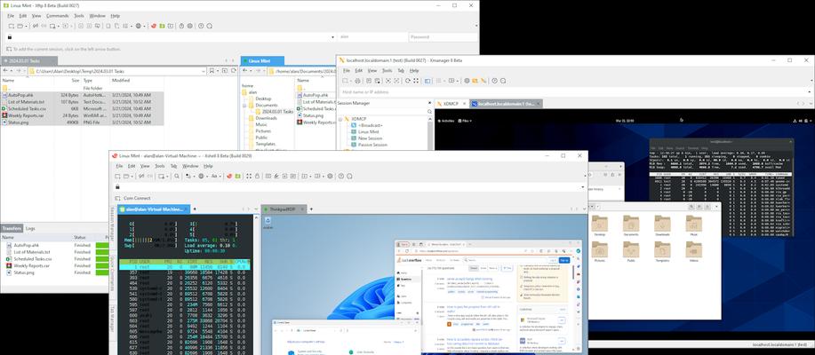Click the Com Connect button in Xshell
Image resolution: width=815 pixels, height=355 pixels.
pyautogui.click(x=133, y=198)
